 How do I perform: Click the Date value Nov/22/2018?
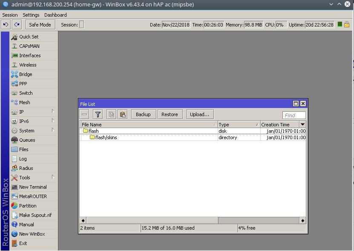(176, 25)
